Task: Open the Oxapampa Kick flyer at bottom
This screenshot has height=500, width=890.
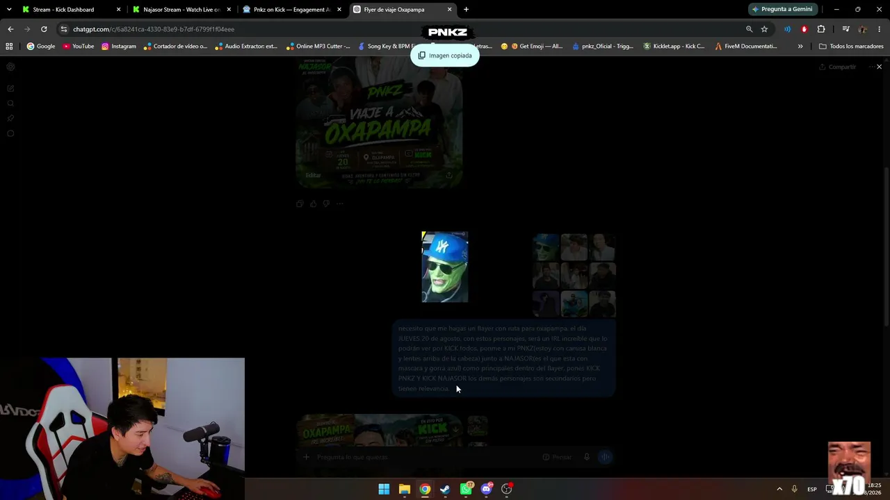Action: (x=380, y=431)
